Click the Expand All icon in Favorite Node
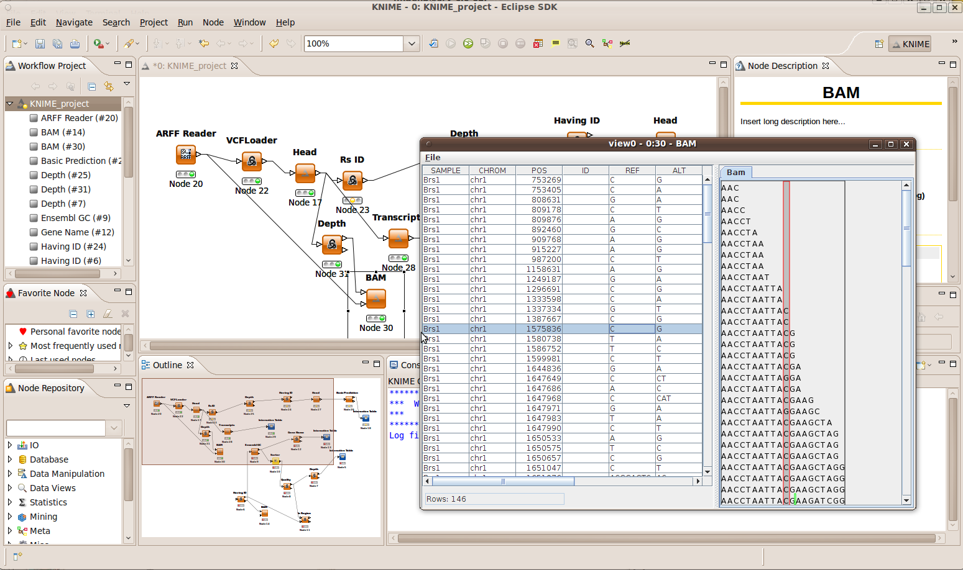963x570 pixels. tap(91, 314)
